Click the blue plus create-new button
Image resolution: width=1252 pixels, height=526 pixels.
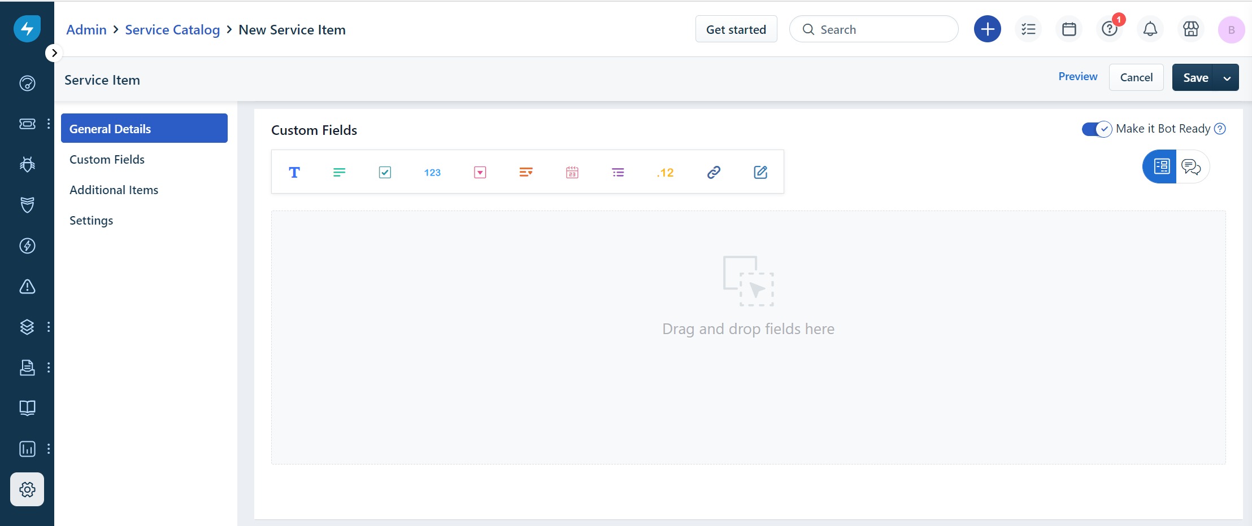click(x=988, y=29)
